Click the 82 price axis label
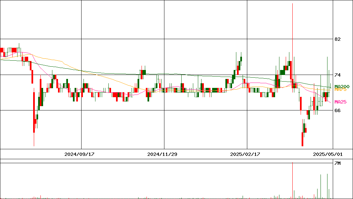This screenshot has width=353, height=199. tap(337, 39)
